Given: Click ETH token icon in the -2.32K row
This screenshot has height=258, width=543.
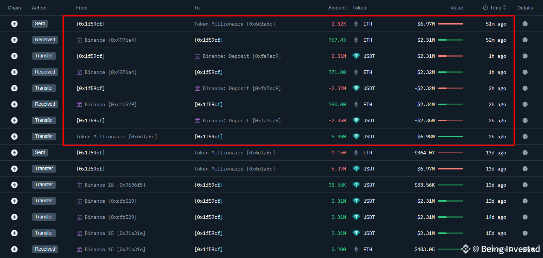Looking at the screenshot, I should pos(356,24).
